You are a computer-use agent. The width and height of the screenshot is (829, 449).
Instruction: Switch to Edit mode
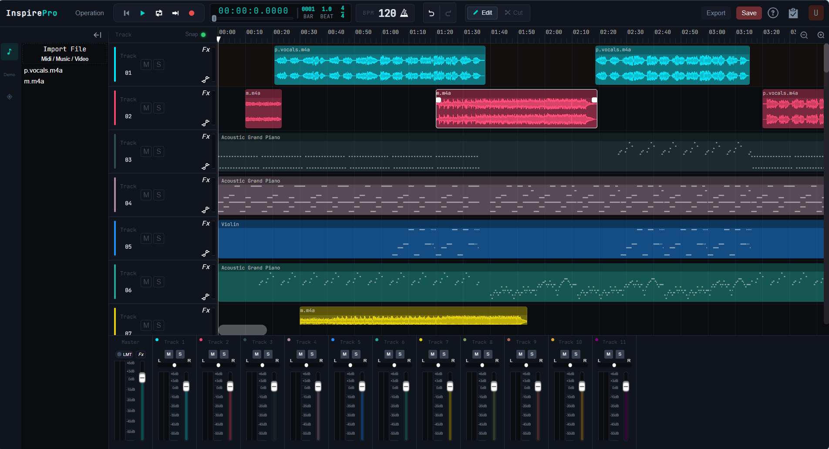482,13
